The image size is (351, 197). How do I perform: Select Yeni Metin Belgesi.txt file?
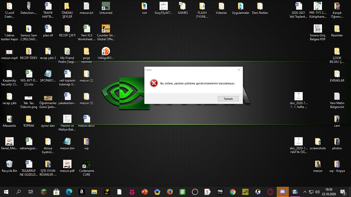tap(337, 100)
